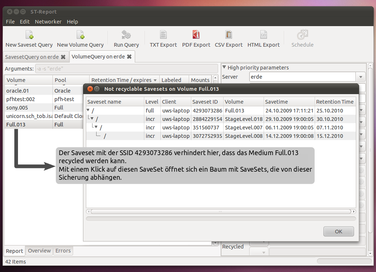
Task: Open the Help menu
Action: pos(72,22)
